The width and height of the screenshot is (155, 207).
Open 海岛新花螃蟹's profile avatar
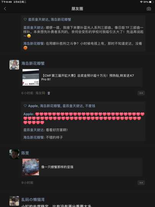coord(14,65)
